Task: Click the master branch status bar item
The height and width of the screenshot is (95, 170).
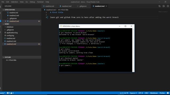Action: pos(2,93)
